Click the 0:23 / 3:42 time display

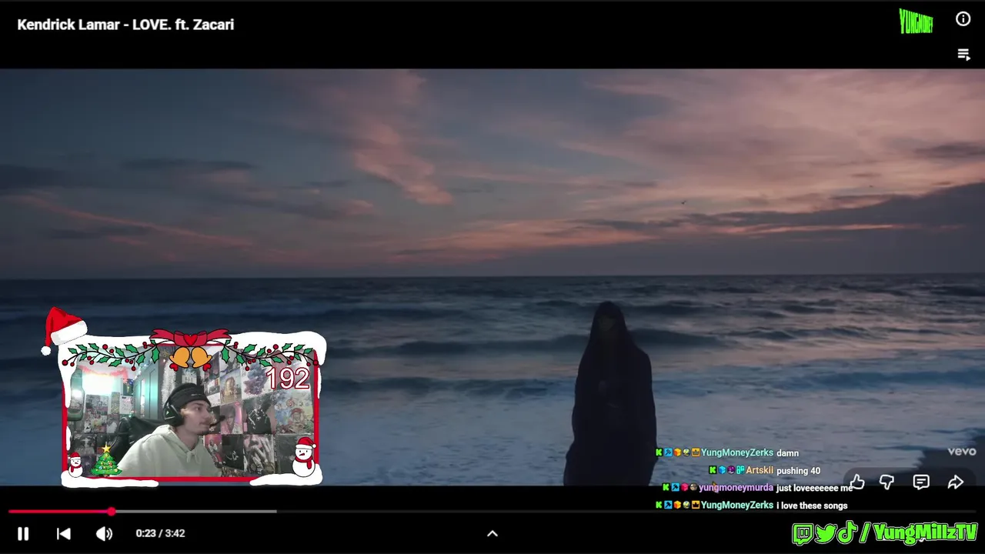[160, 533]
